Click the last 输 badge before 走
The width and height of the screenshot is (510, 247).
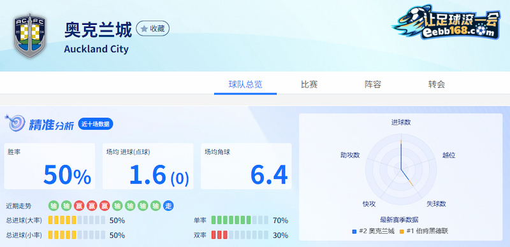tap(156, 206)
